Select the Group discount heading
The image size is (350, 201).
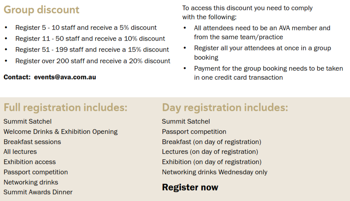click(x=41, y=10)
